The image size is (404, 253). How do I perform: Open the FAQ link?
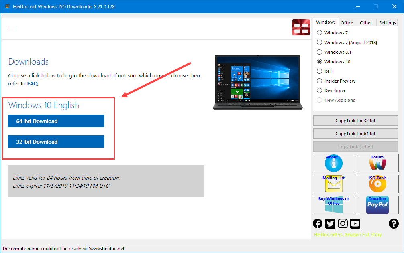33,83
